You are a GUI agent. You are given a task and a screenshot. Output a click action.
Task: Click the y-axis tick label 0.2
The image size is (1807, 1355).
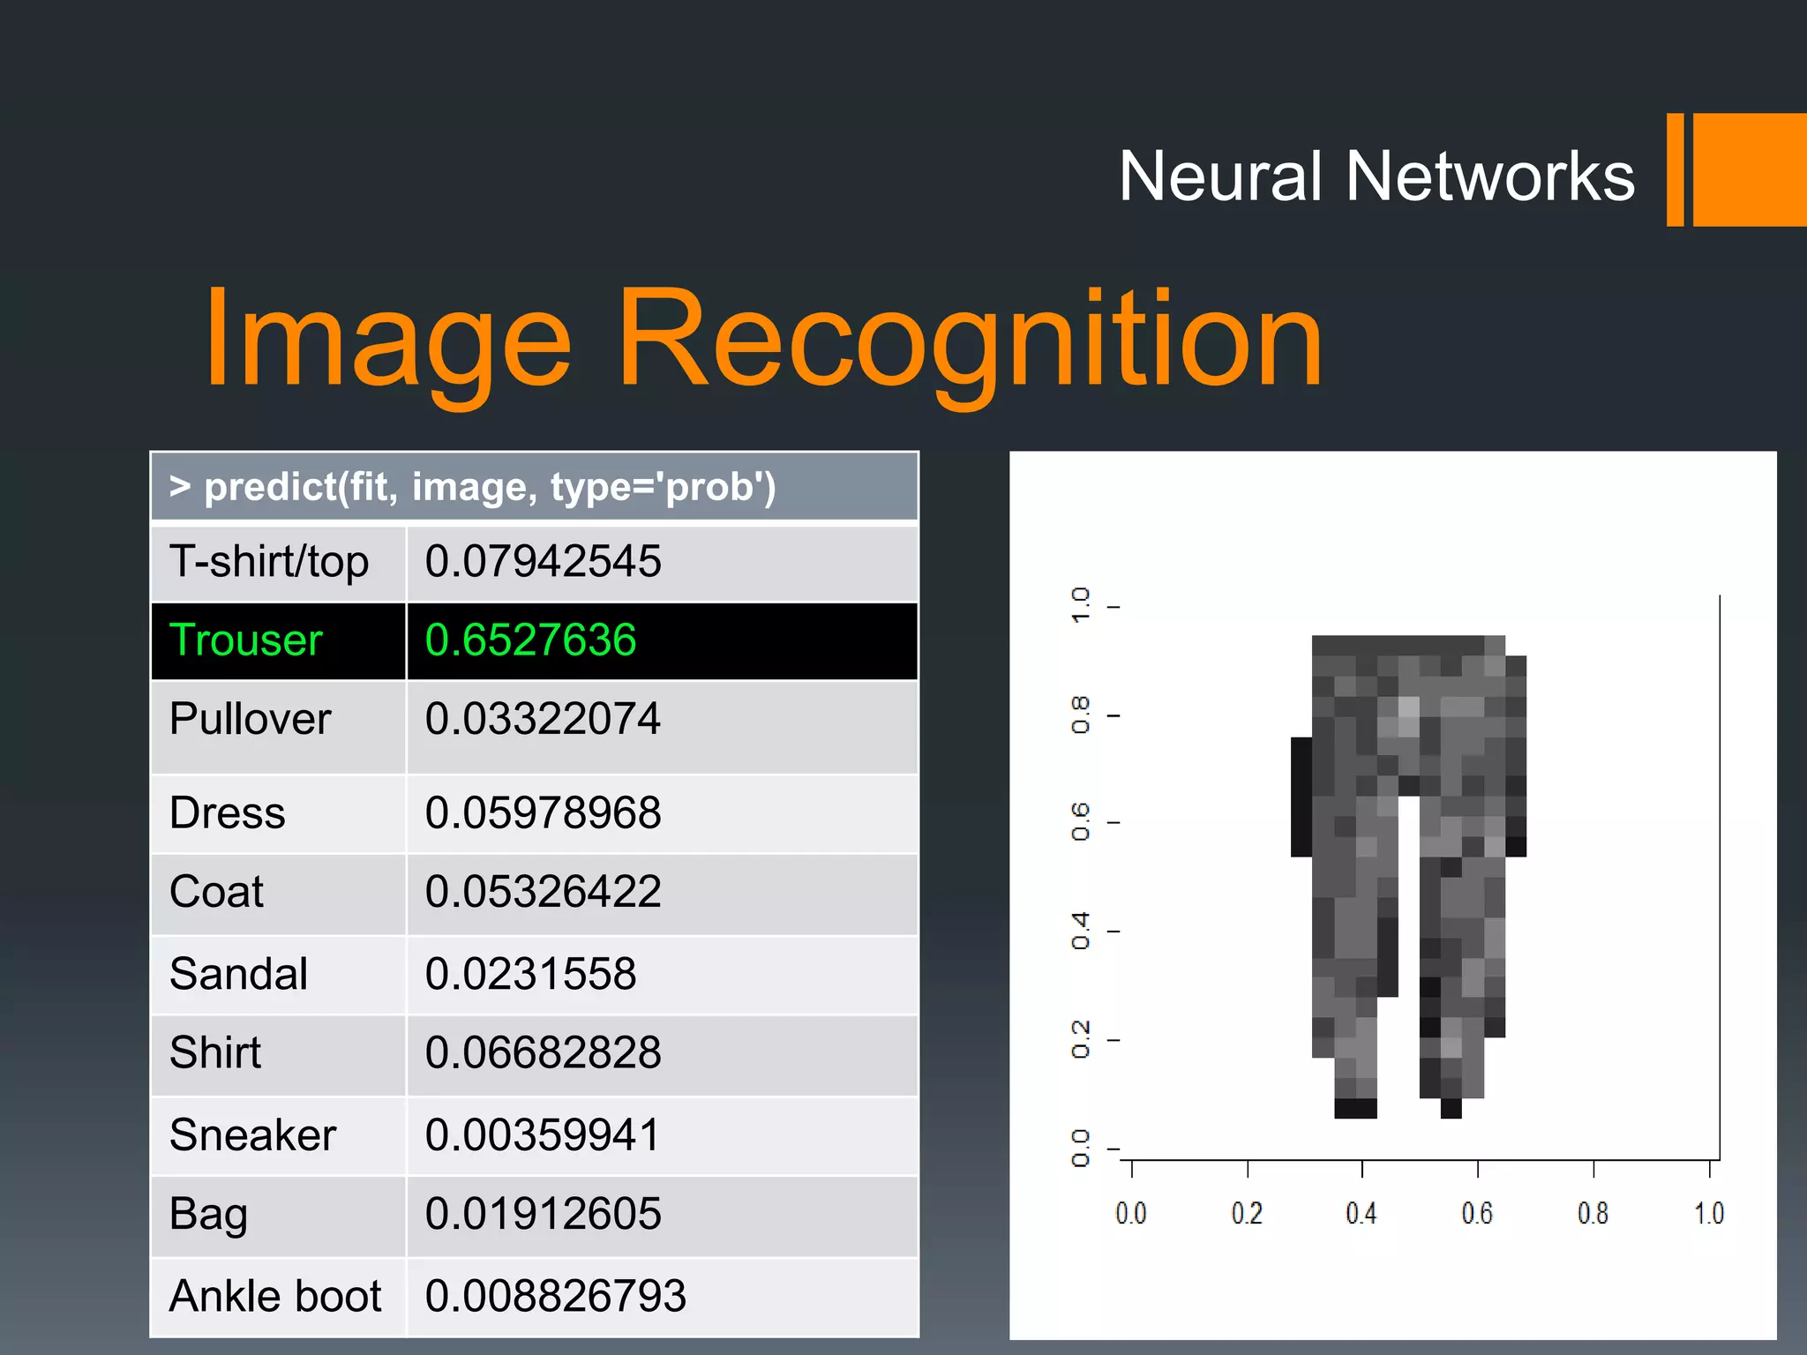click(x=1080, y=1039)
